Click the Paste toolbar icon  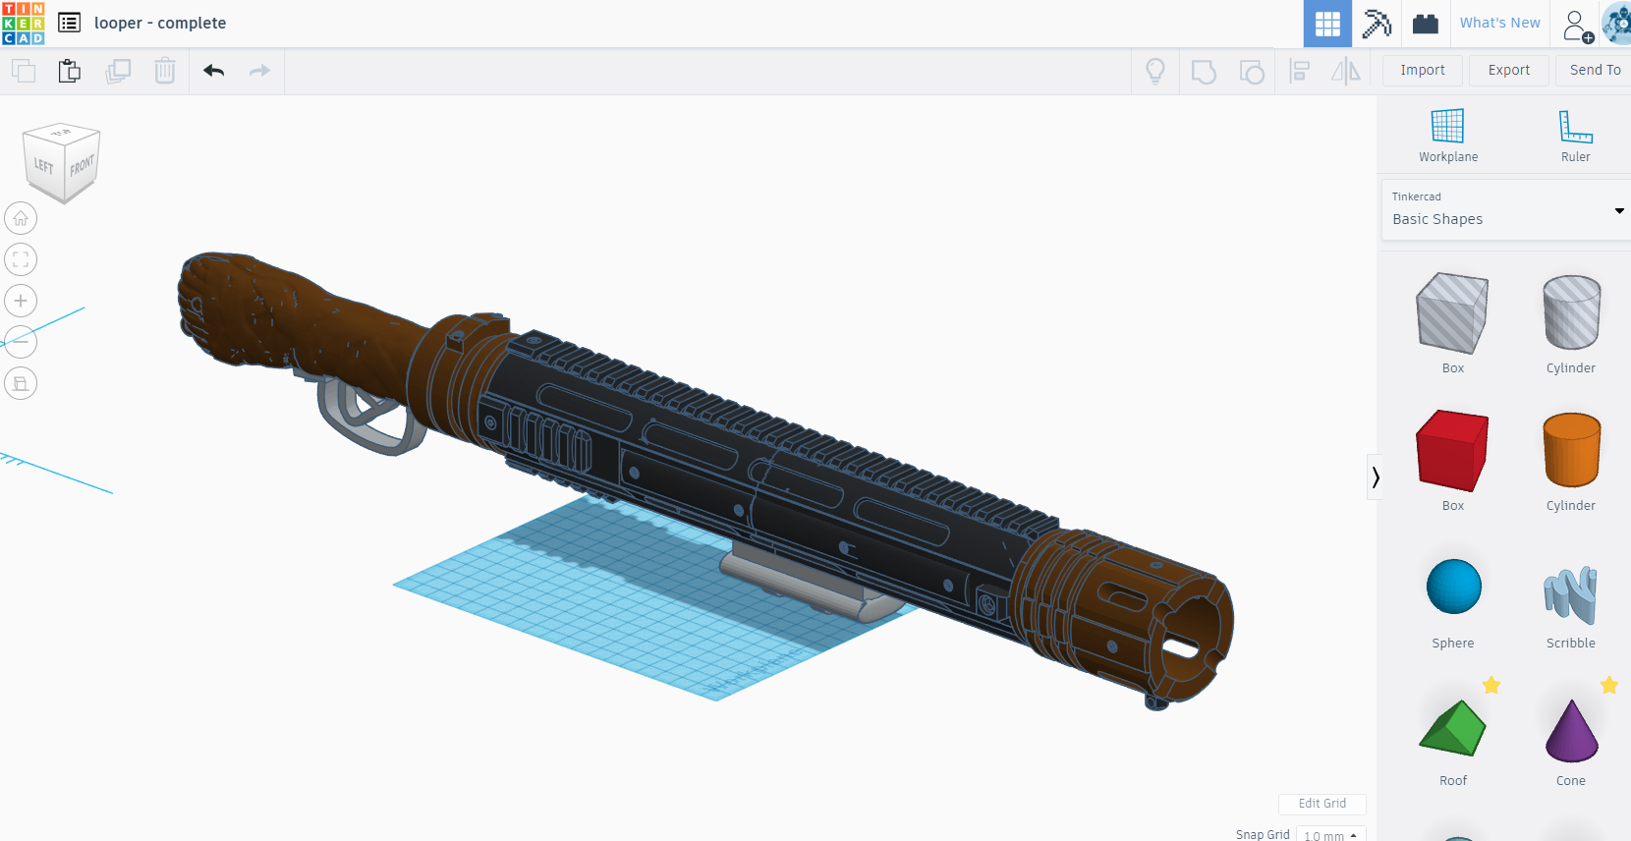coord(69,71)
